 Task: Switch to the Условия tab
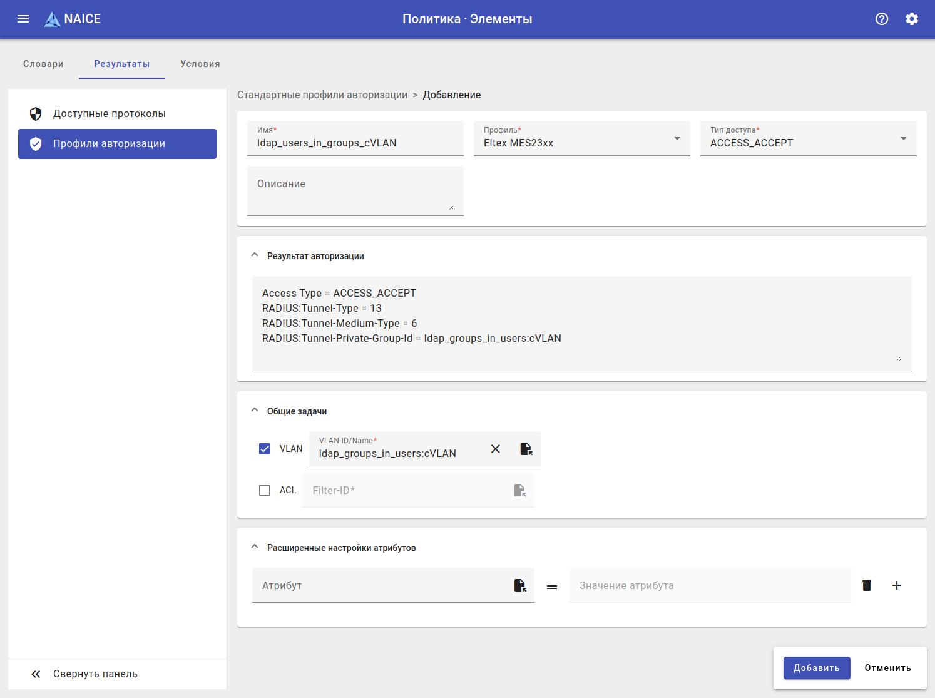[200, 64]
